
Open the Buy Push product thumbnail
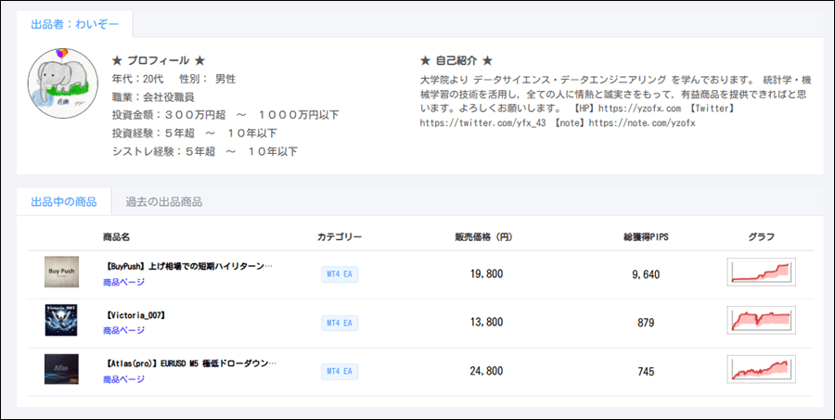61,273
